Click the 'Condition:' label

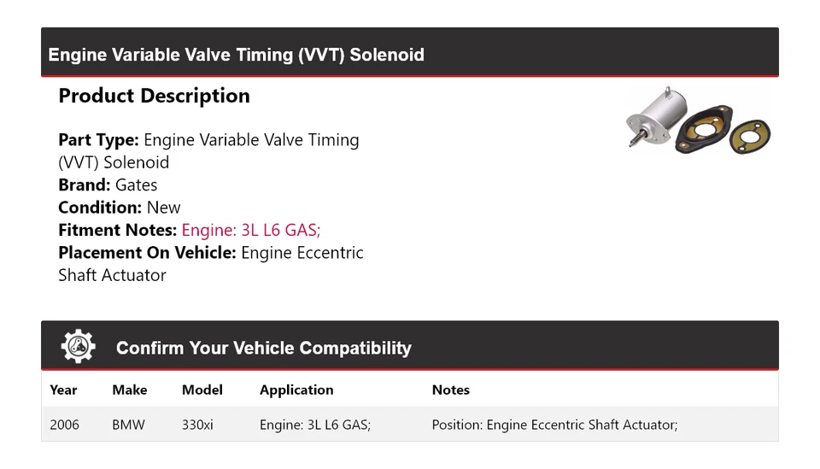(x=100, y=208)
